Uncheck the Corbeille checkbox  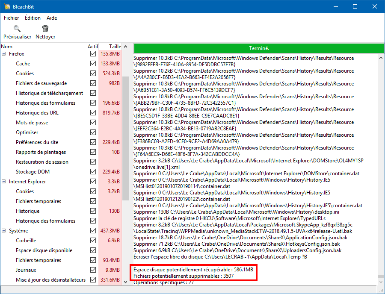[93, 240]
